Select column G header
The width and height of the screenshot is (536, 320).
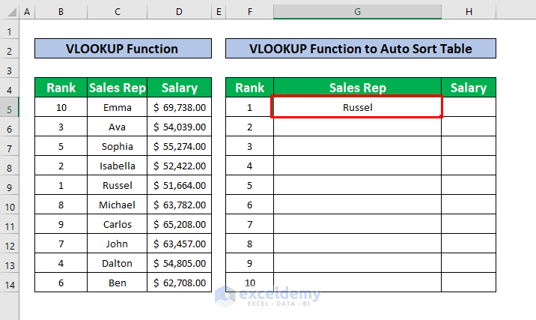tap(357, 13)
